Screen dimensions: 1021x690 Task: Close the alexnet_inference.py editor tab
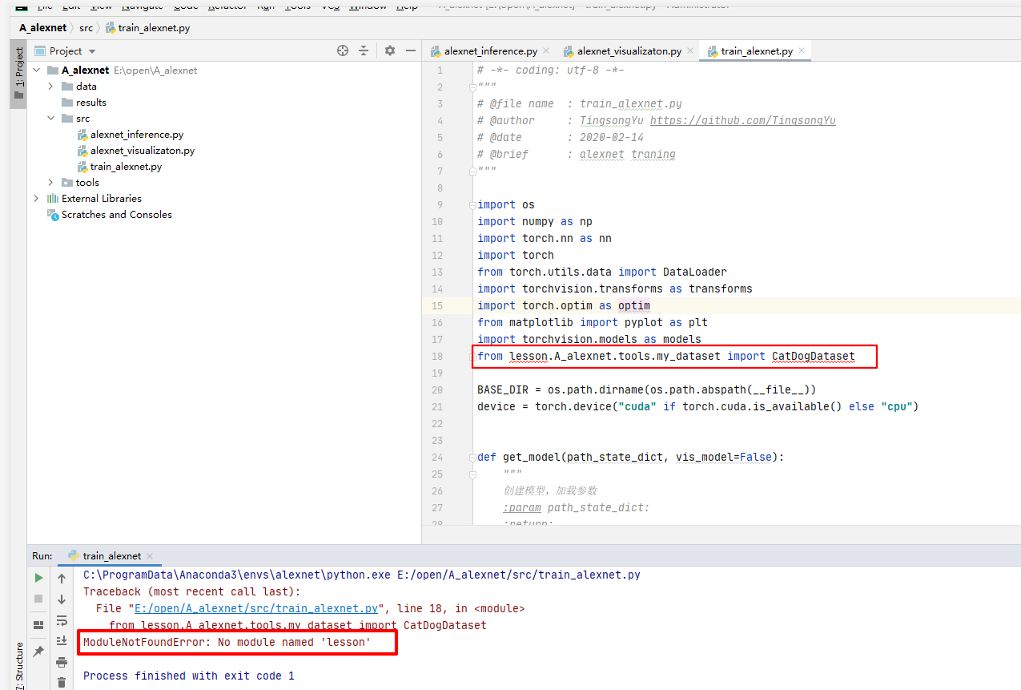pyautogui.click(x=547, y=51)
